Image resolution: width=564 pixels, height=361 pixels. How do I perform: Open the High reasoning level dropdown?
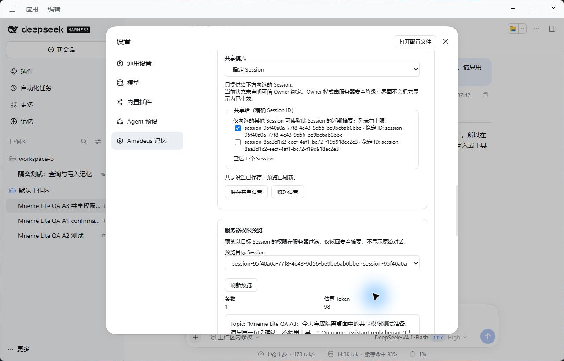[x=457, y=337]
